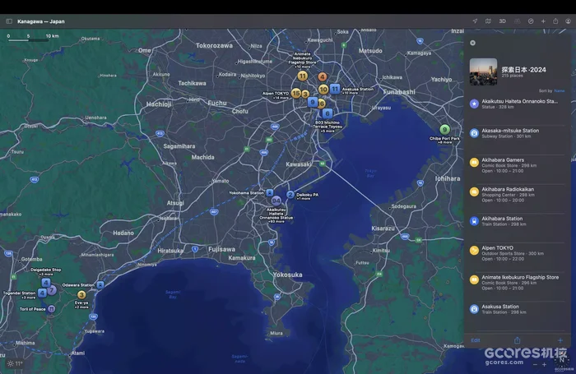This screenshot has width=576, height=374.
Task: Open Animate Ikebukuro Flagship Store list entry
Action: (x=518, y=283)
